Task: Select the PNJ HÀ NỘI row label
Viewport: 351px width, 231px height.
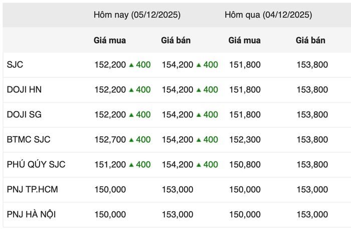Action: [31, 214]
